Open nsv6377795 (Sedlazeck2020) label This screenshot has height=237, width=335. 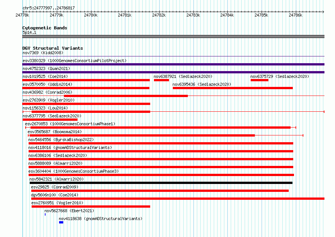pyautogui.click(x=52, y=116)
